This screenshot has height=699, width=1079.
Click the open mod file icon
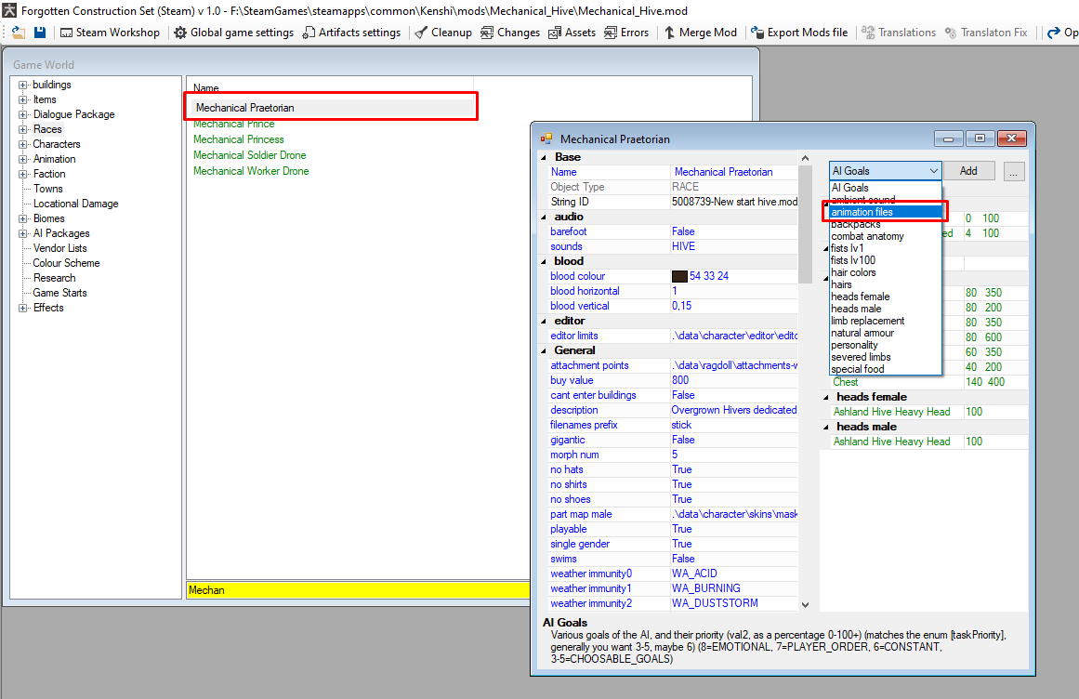[18, 33]
